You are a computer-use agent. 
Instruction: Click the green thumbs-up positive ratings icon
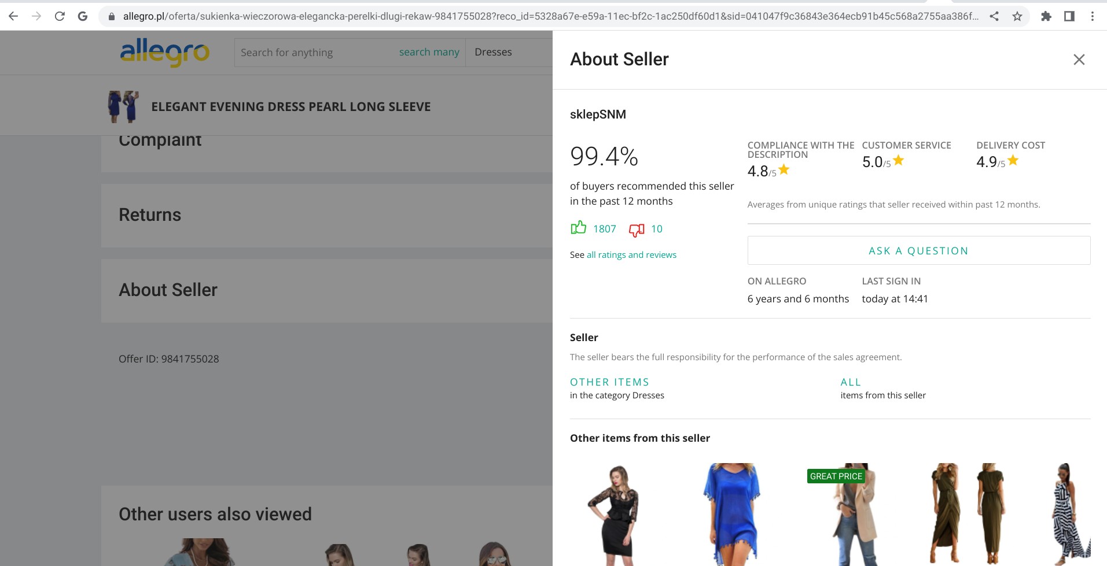(x=578, y=228)
